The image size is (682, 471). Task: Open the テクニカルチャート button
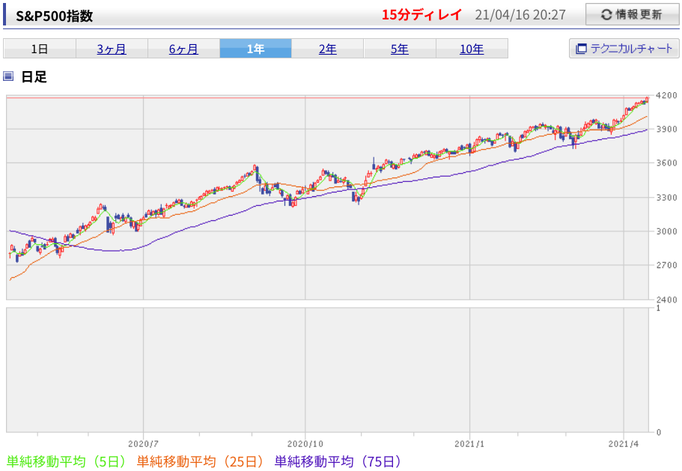(x=624, y=48)
